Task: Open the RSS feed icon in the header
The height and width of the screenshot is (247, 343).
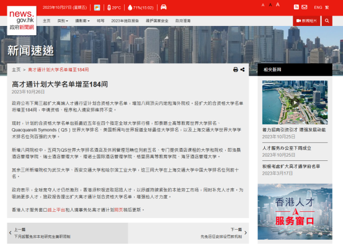Action: tap(296, 7)
